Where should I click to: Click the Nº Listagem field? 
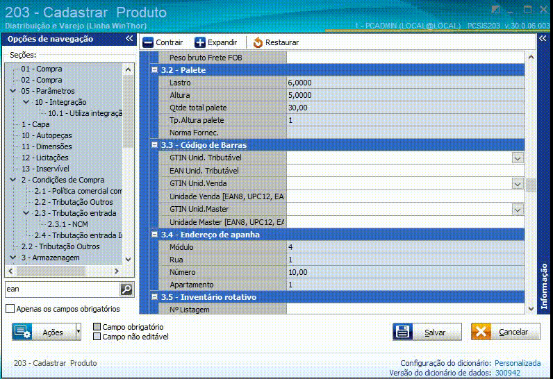coord(406,310)
